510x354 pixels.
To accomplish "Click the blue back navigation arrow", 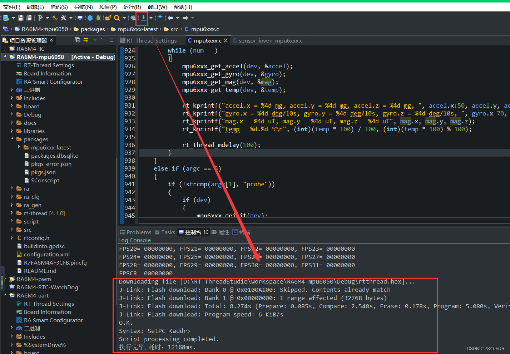I will (171, 18).
